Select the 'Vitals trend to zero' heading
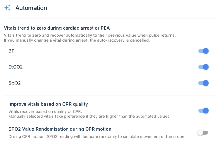Image resolution: width=217 pixels, height=149 pixels. (x=57, y=28)
